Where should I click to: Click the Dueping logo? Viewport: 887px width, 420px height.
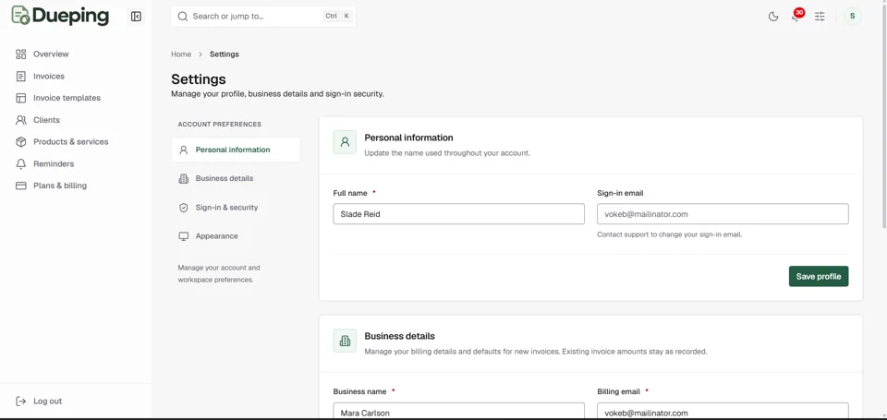click(60, 16)
